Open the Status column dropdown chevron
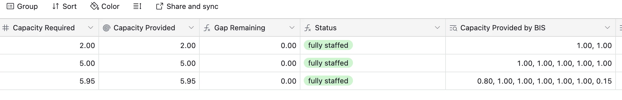Viewport: 622px width, 100px height. coord(437,27)
